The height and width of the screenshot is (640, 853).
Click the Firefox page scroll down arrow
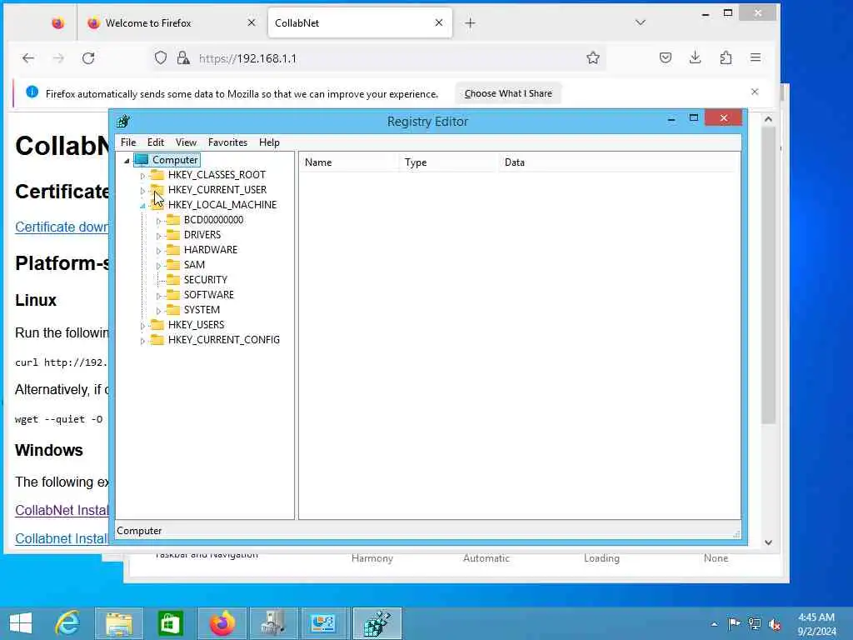click(x=768, y=542)
